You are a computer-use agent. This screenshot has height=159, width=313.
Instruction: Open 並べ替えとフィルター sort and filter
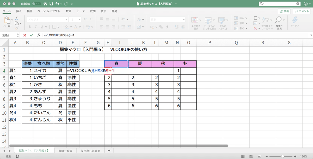(267, 23)
